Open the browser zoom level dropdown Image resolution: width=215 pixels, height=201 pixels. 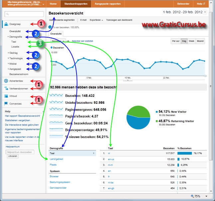[x=206, y=196]
